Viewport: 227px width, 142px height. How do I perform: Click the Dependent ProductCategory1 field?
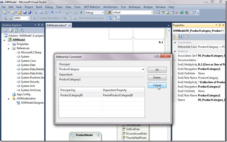[x=102, y=80]
